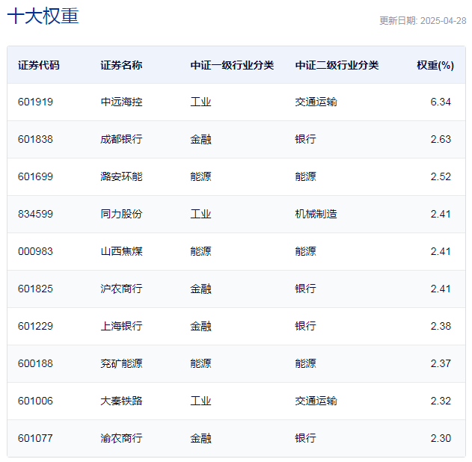Click 交通运输 in the 大秦铁路 row

click(x=316, y=401)
